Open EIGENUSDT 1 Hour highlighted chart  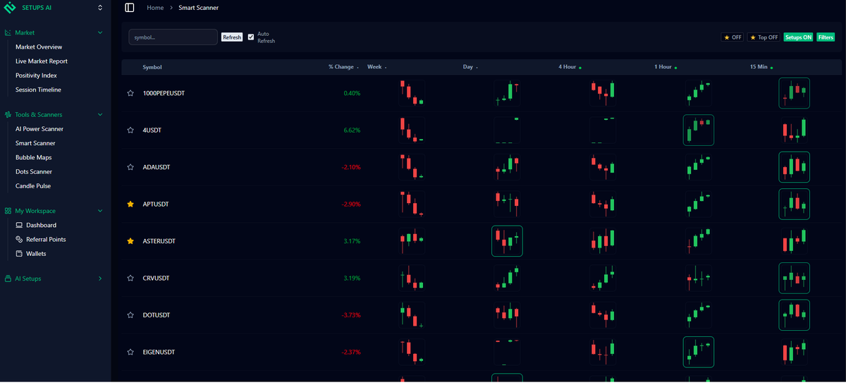coord(699,352)
